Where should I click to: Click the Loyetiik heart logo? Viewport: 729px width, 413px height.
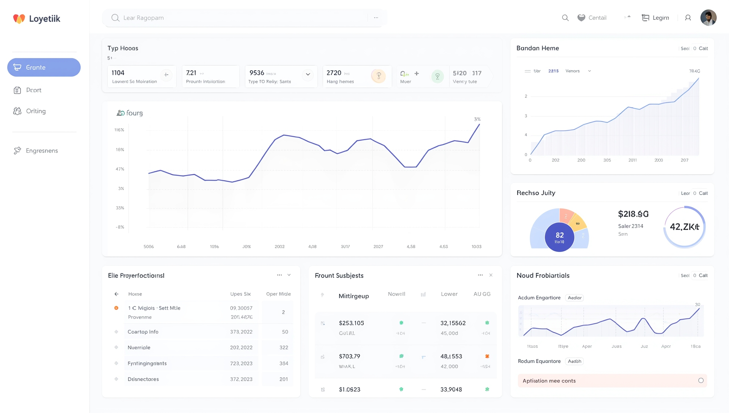pos(19,19)
